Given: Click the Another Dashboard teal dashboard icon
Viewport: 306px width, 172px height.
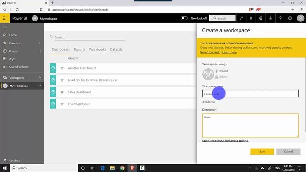Looking at the screenshot, I should click(53, 68).
